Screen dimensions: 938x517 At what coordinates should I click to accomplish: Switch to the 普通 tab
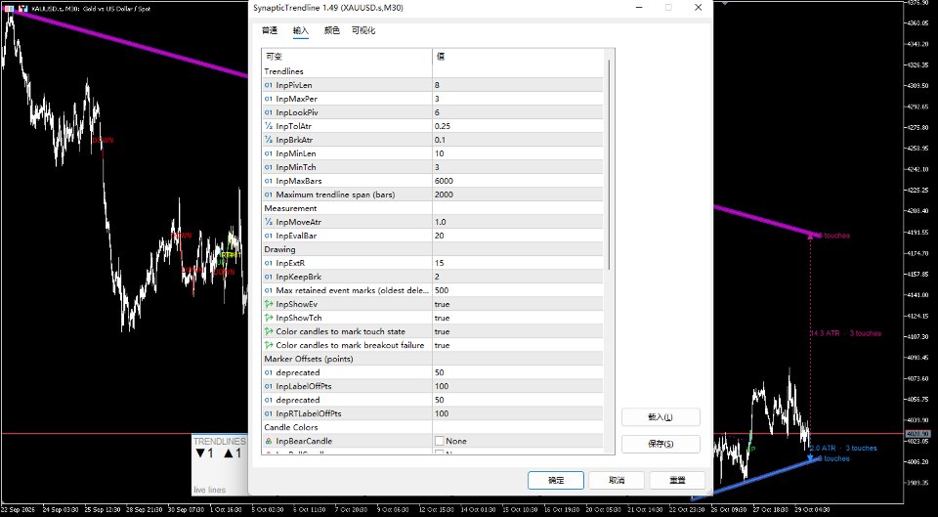pyautogui.click(x=270, y=30)
